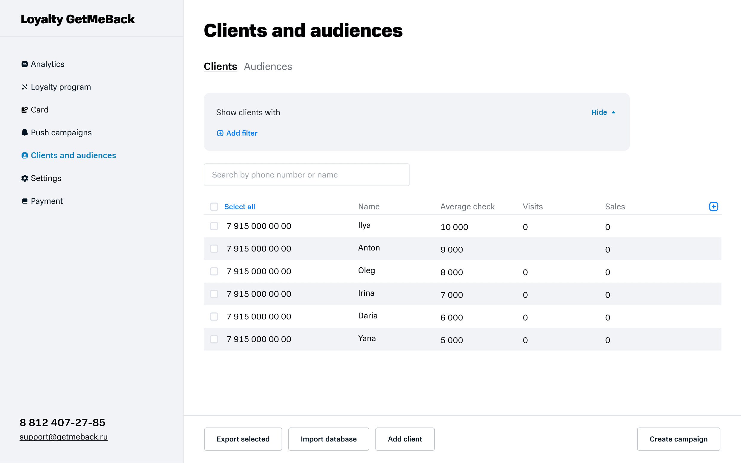Check the box for client Anton
The height and width of the screenshot is (463, 741).
[x=214, y=249]
